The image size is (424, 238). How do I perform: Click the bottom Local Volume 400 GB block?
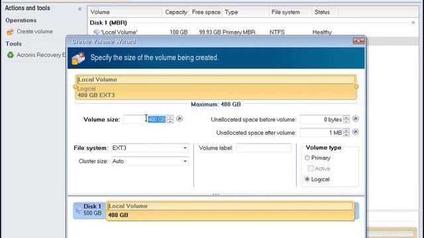pyautogui.click(x=230, y=211)
